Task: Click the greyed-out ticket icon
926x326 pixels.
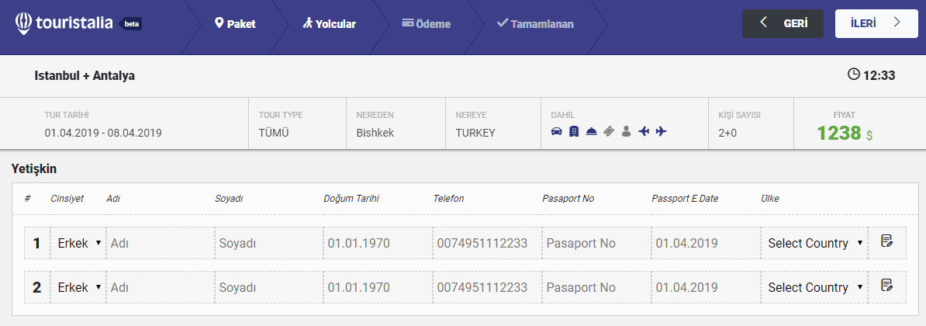Action: point(609,132)
